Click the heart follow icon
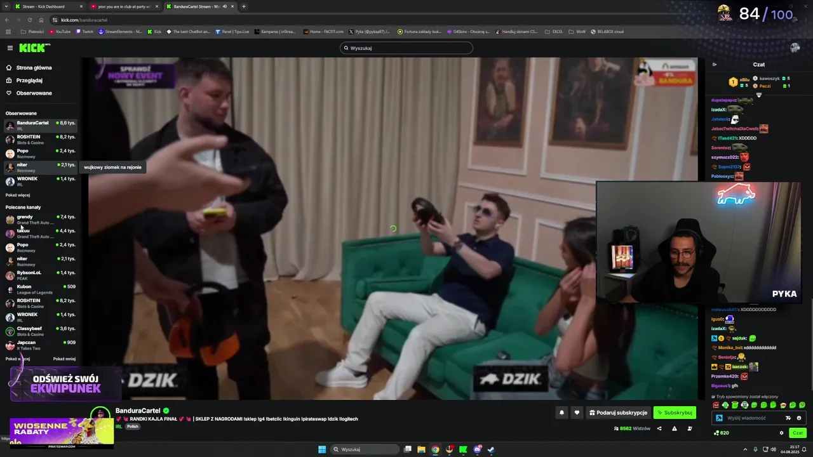Image resolution: width=813 pixels, height=457 pixels. click(577, 413)
